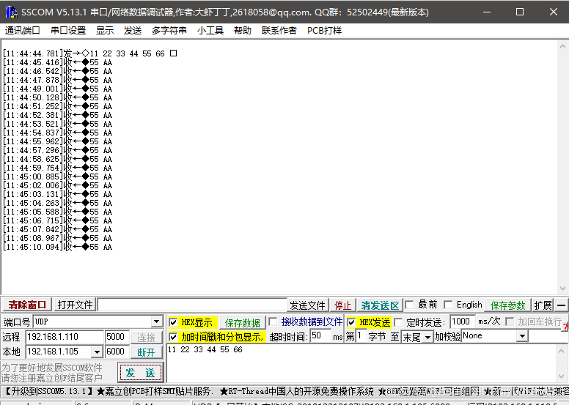
Task: Click the SSCOM app icon in title bar
Action: pos(11,12)
